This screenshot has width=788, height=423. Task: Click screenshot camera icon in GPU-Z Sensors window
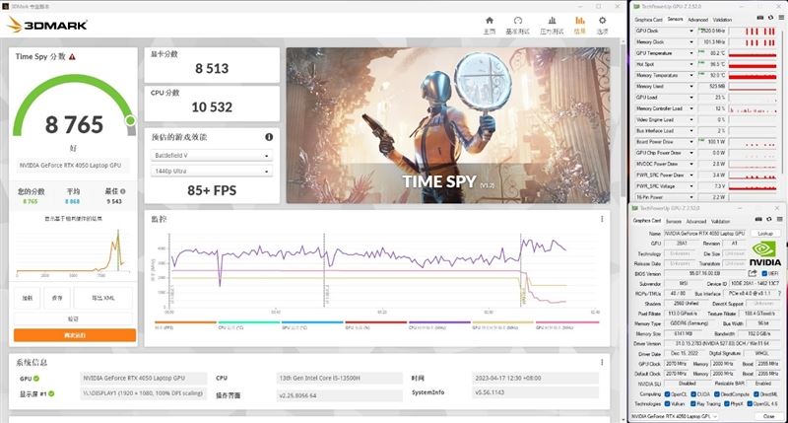[x=759, y=18]
